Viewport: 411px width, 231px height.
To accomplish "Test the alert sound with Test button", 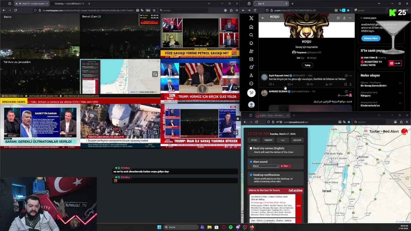I will point(285,166).
